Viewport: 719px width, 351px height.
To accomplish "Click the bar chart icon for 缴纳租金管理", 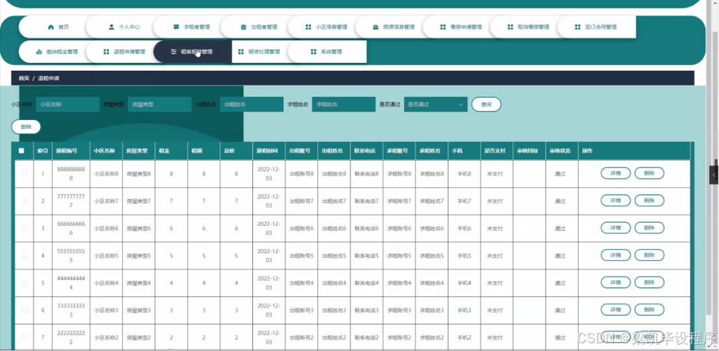I will point(39,52).
